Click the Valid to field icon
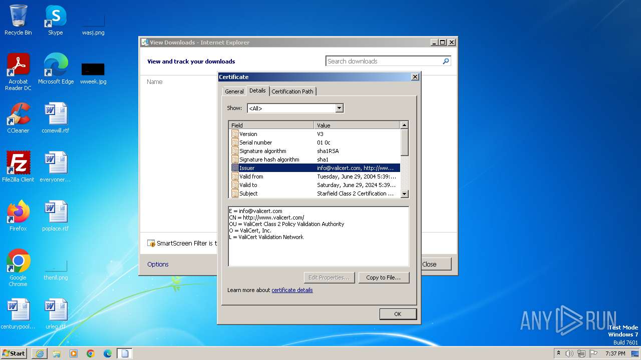This screenshot has height=360, width=641. (235, 185)
